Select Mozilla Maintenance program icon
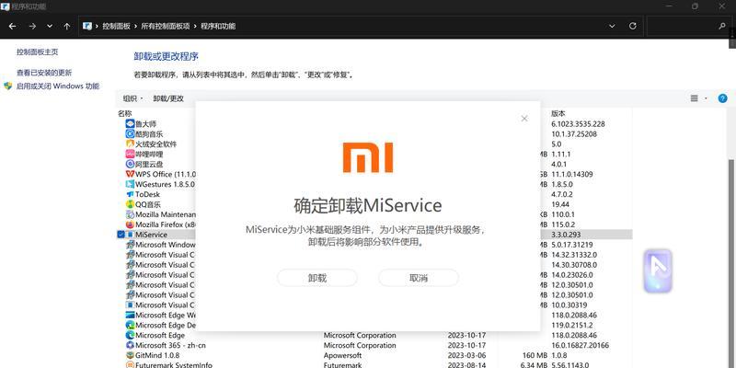 [130, 214]
